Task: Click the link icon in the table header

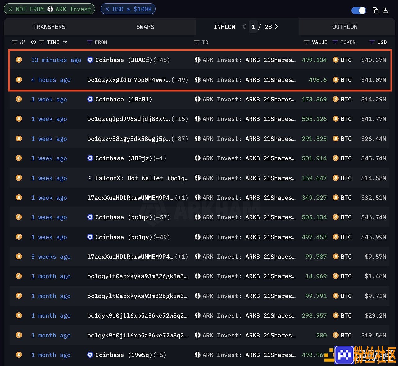Action: [x=22, y=42]
